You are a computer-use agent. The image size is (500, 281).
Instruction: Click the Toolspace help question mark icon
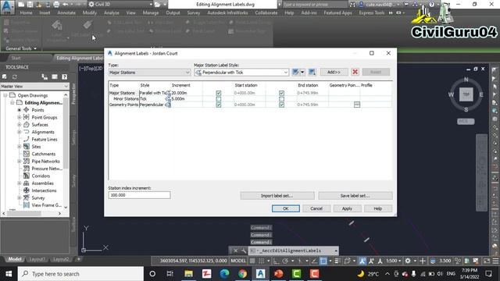64,76
